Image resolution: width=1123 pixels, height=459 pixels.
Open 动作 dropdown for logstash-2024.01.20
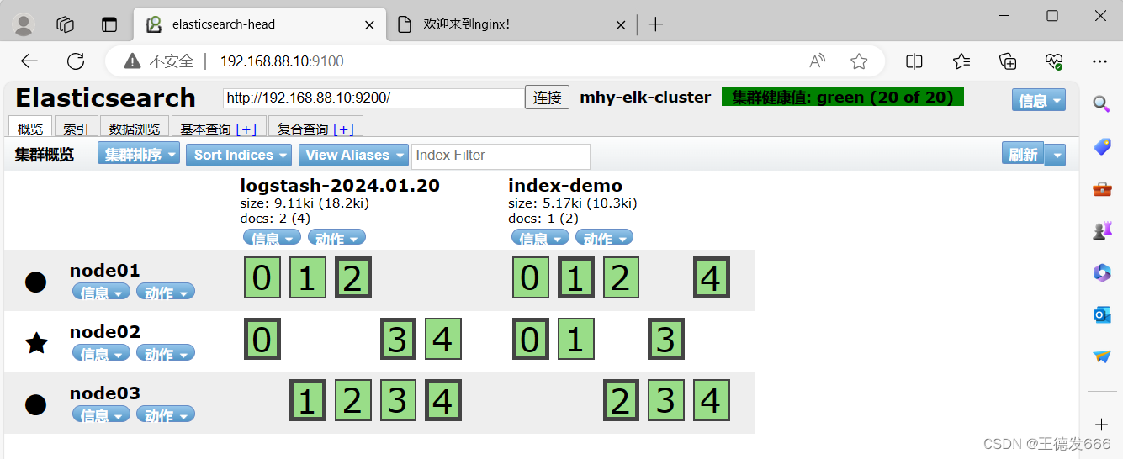click(336, 238)
